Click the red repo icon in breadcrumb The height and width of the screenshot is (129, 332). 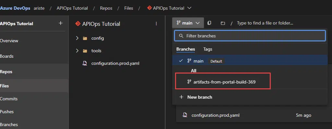point(149,8)
